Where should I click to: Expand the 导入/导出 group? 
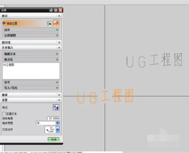click(31, 88)
